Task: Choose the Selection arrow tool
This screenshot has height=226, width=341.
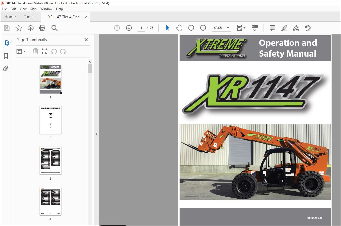Action: point(167,28)
